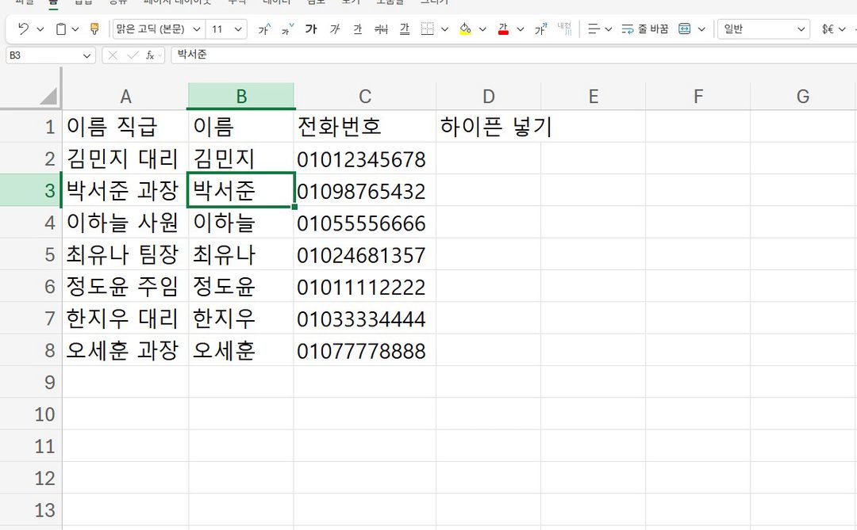Image resolution: width=857 pixels, height=530 pixels.
Task: Toggle italic 가 formatting
Action: [x=335, y=29]
